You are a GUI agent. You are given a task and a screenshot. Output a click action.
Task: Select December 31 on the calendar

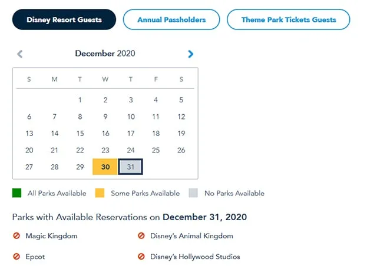point(130,167)
